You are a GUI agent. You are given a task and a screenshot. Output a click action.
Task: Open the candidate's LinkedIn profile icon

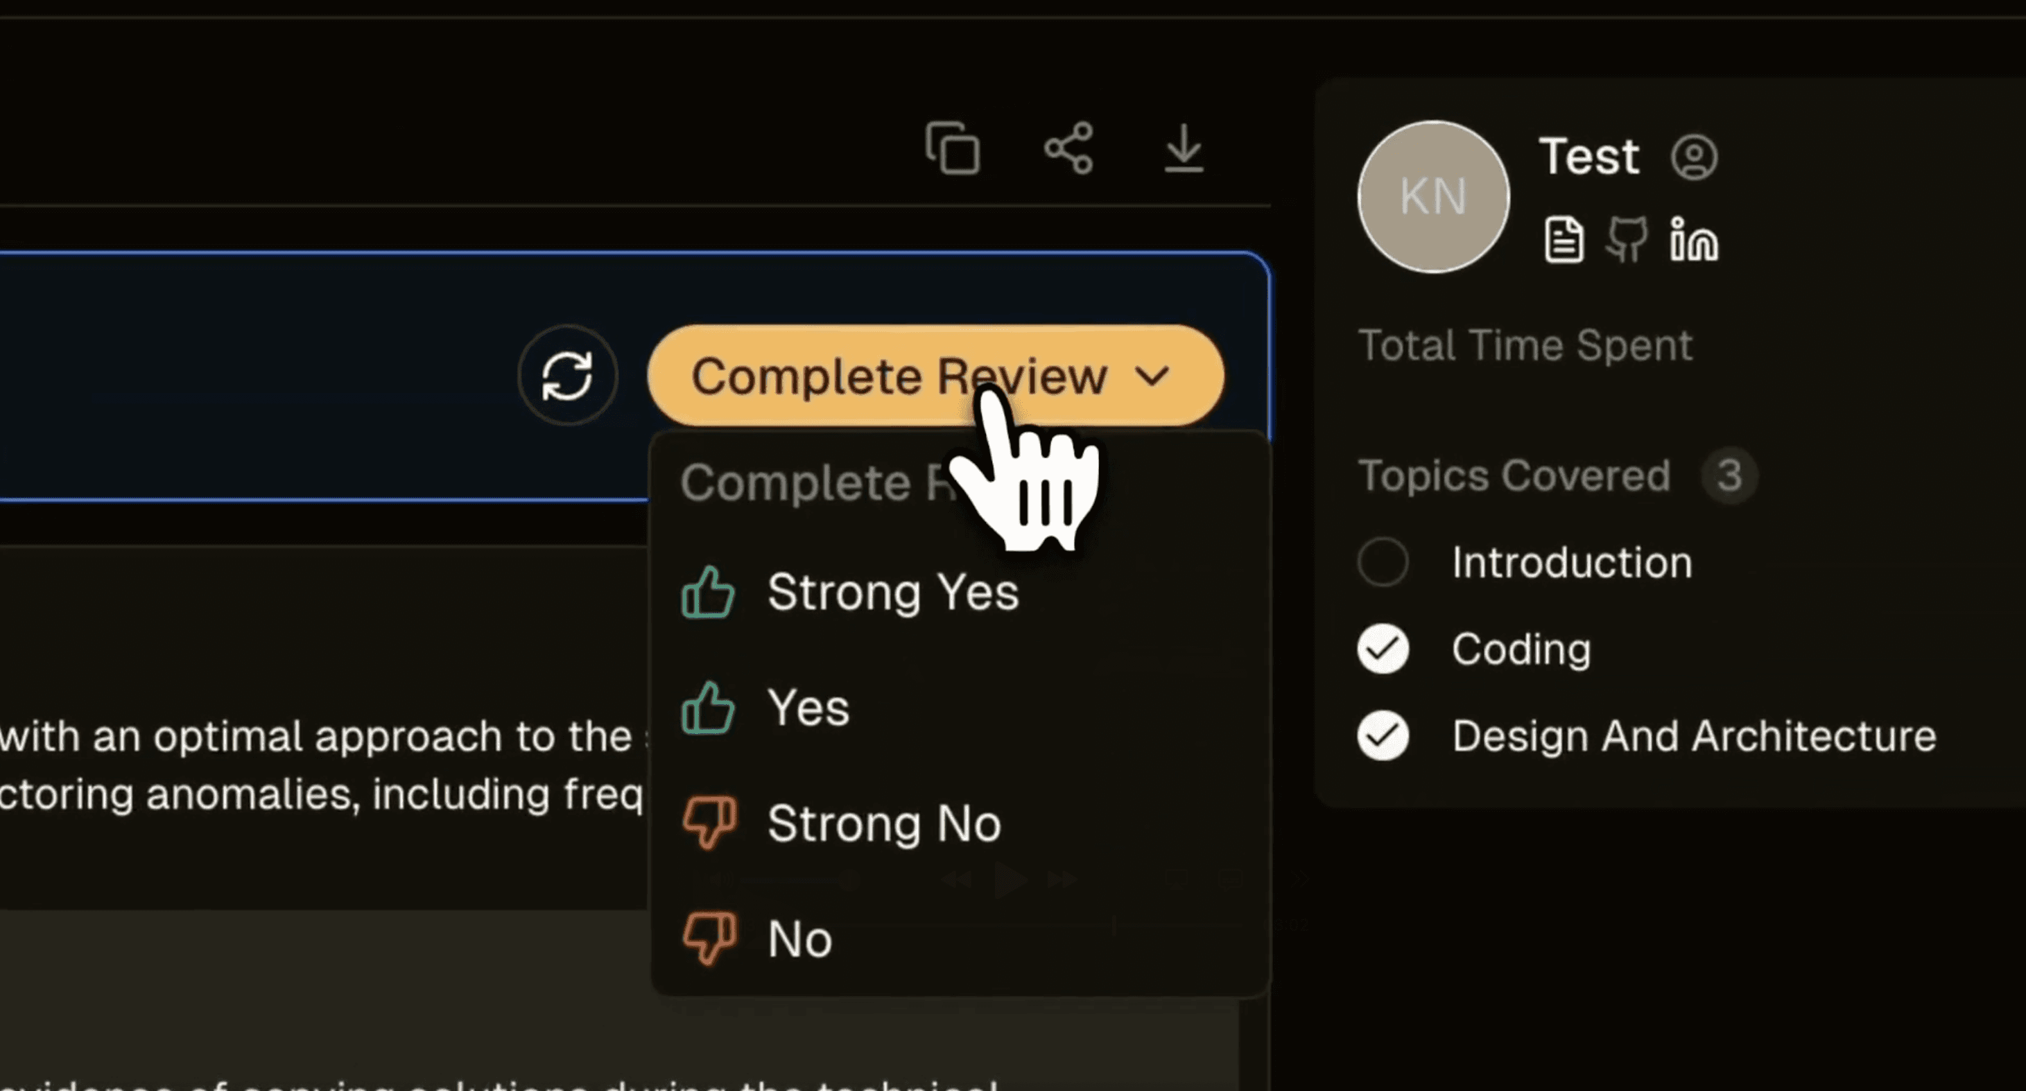tap(1692, 240)
